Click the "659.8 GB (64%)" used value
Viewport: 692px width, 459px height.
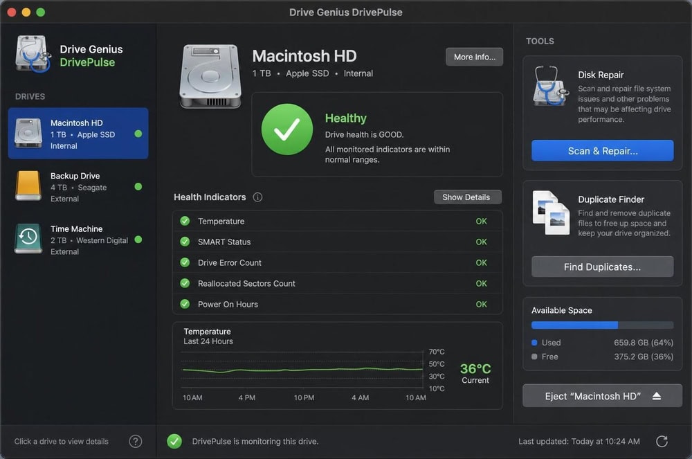point(644,343)
